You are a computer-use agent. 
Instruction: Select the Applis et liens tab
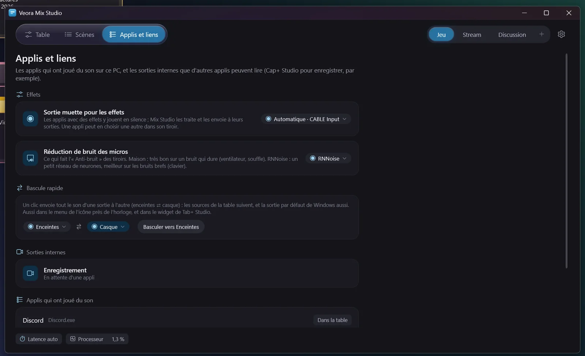click(x=134, y=34)
